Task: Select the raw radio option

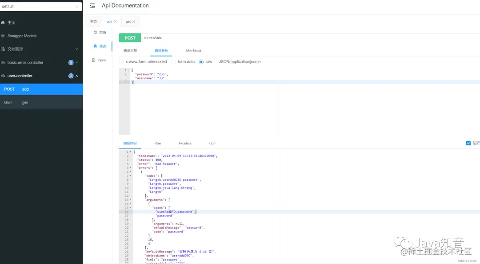Action: (201, 62)
